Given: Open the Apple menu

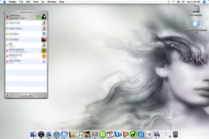Looking at the screenshot, I should click(x=4, y=2).
